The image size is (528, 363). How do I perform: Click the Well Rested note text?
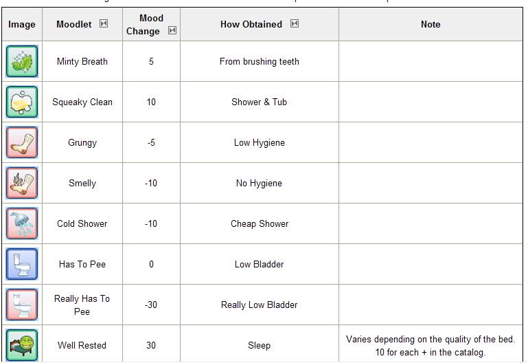431,346
